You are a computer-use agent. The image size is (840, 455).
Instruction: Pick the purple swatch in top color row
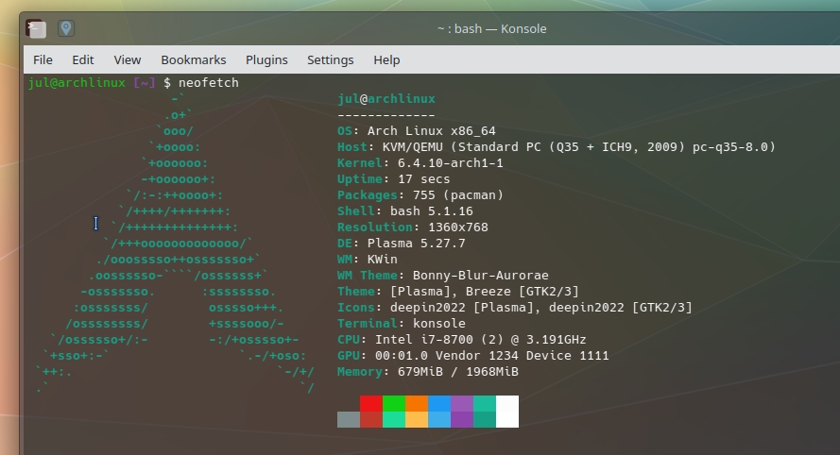462,403
